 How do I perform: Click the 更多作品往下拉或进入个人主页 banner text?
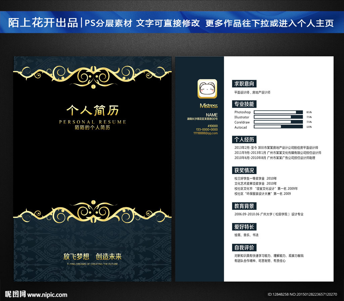(x=270, y=23)
